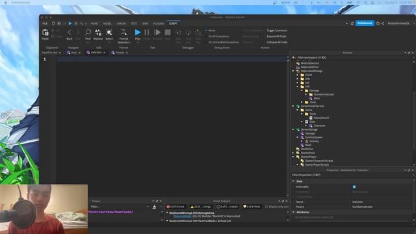Expand the Event folder in Explorer
The width and height of the screenshot is (416, 234).
tap(298, 75)
